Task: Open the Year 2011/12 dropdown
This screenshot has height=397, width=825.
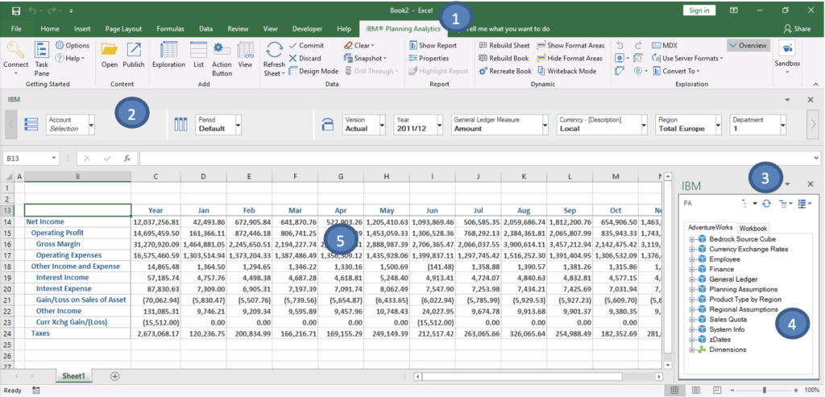Action: coord(441,125)
